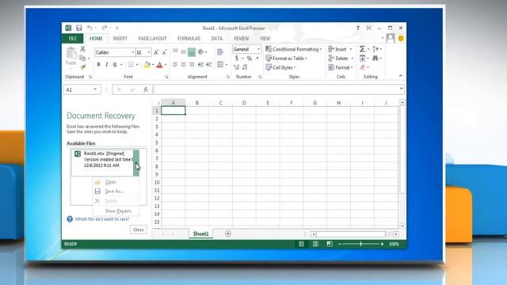Click the Increase Indent icon

(209, 65)
